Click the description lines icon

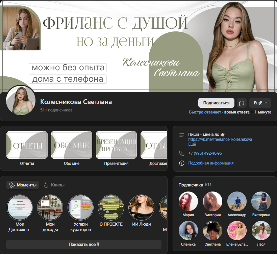182,135
